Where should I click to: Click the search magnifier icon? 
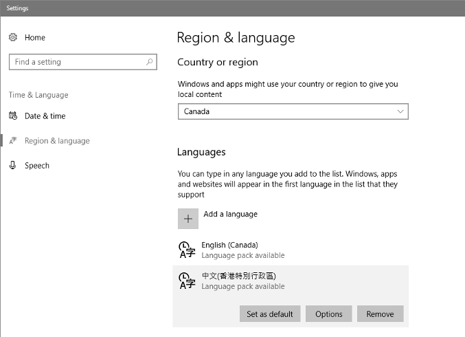click(149, 62)
